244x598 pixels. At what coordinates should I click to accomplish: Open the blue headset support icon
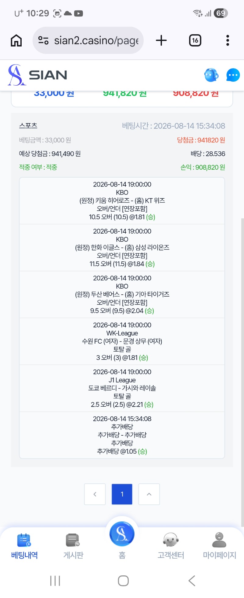coord(211,75)
